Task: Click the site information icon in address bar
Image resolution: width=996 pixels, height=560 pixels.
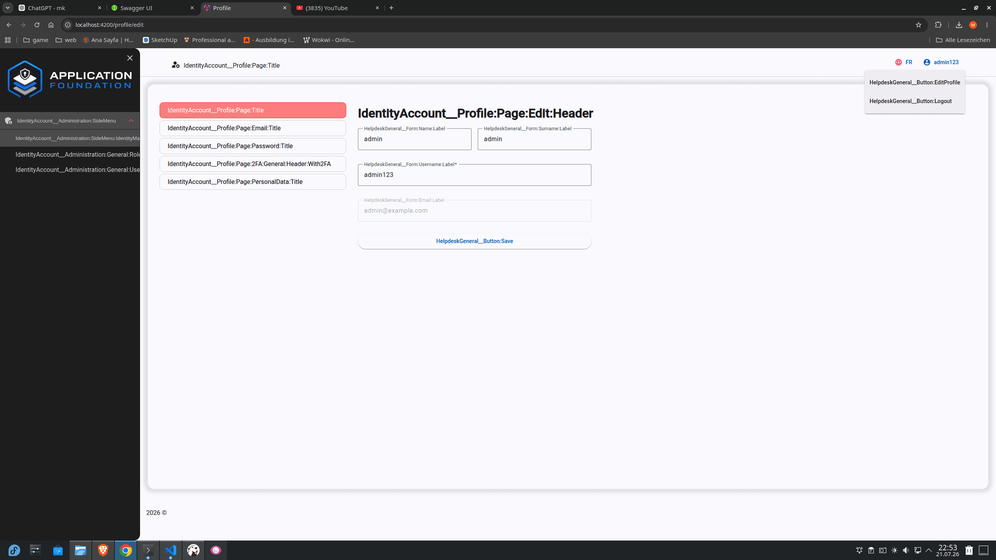Action: (x=68, y=25)
